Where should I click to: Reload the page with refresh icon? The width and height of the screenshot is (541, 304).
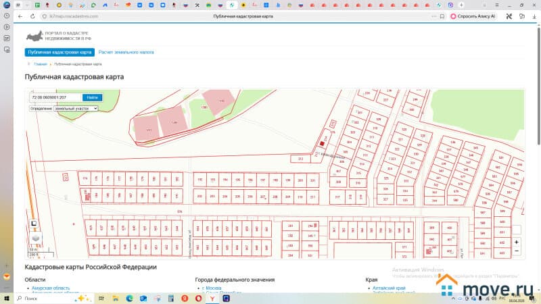[x=32, y=16]
